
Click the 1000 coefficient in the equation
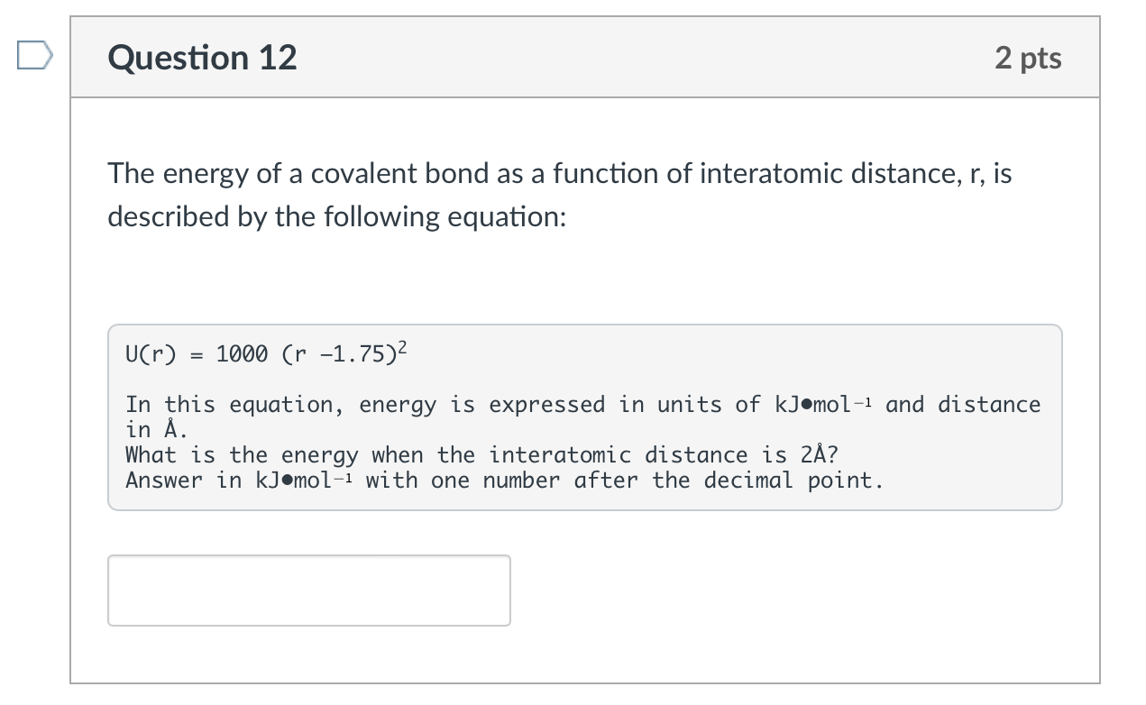[x=243, y=353]
